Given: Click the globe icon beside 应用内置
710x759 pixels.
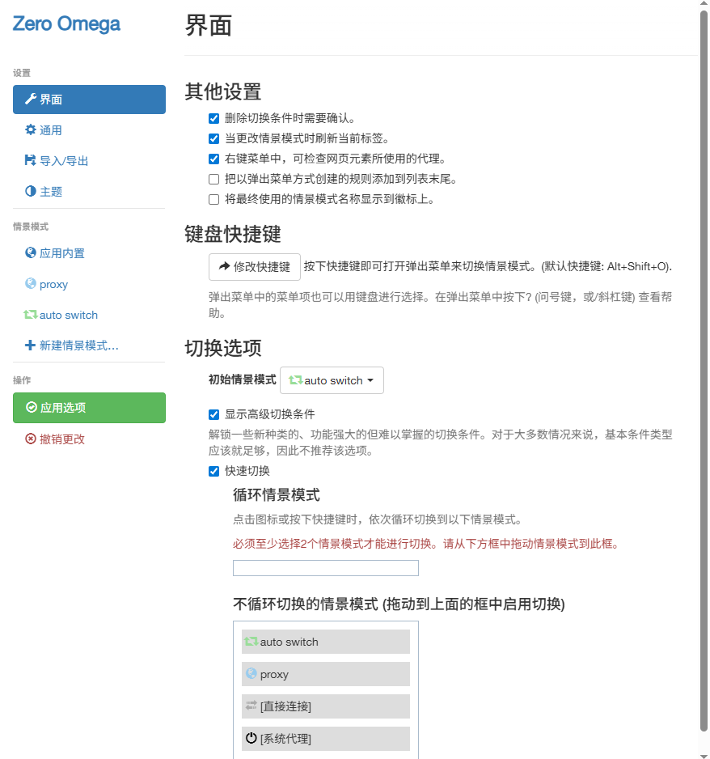Looking at the screenshot, I should pyautogui.click(x=31, y=253).
